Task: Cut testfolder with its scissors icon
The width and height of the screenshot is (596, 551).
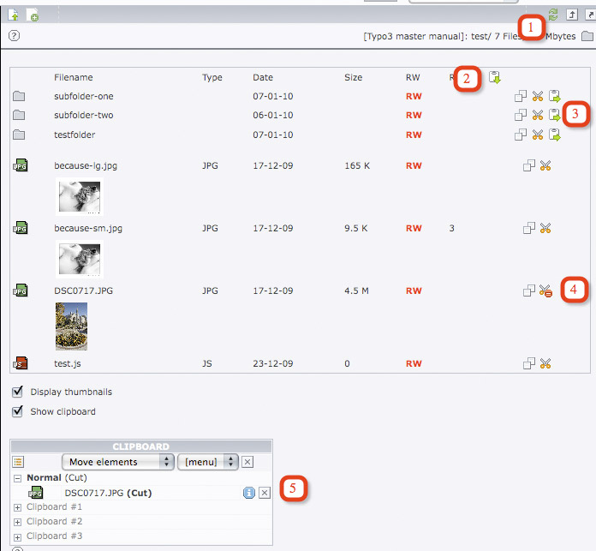Action: (538, 135)
